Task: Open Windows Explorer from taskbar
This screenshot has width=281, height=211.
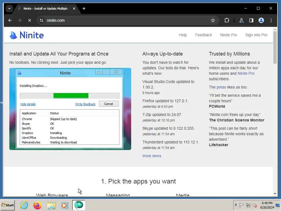Action: (51, 205)
